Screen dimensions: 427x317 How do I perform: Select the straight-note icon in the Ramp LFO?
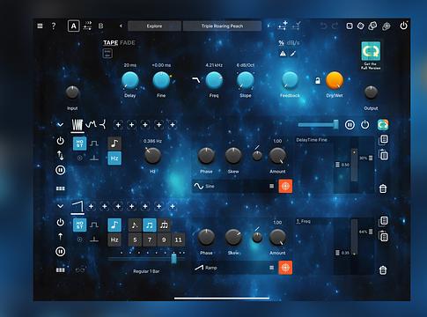150,225
